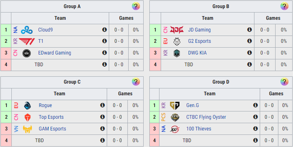Click the JD Gaming logo
293x147 pixels.
177,30
